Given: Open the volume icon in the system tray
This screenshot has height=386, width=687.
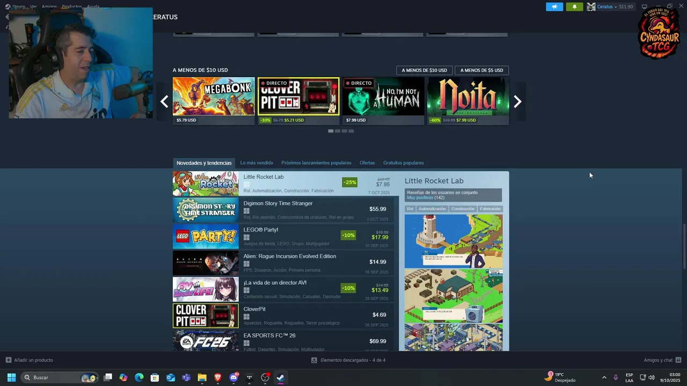Looking at the screenshot, I should tap(652, 377).
